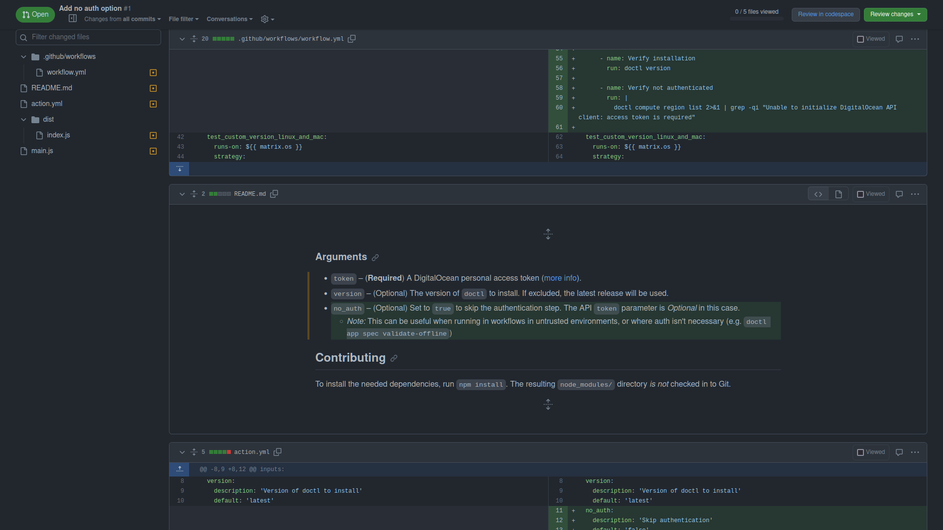Open the File filter menu

point(183,19)
